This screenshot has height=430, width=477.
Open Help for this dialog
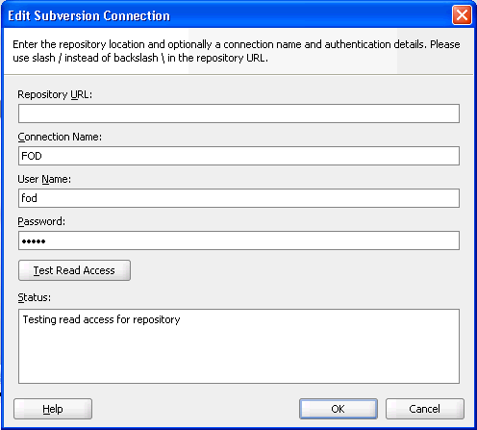[53, 409]
